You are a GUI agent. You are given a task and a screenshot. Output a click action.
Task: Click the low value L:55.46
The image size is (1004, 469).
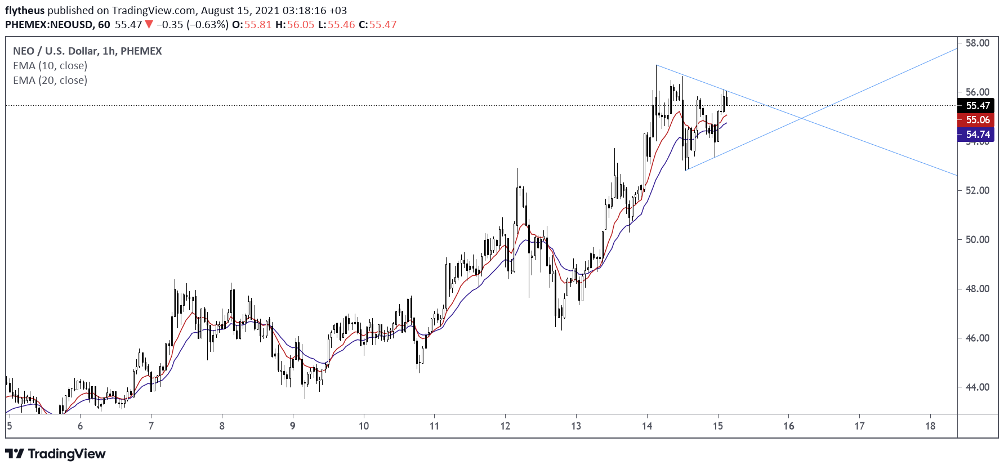pyautogui.click(x=336, y=25)
